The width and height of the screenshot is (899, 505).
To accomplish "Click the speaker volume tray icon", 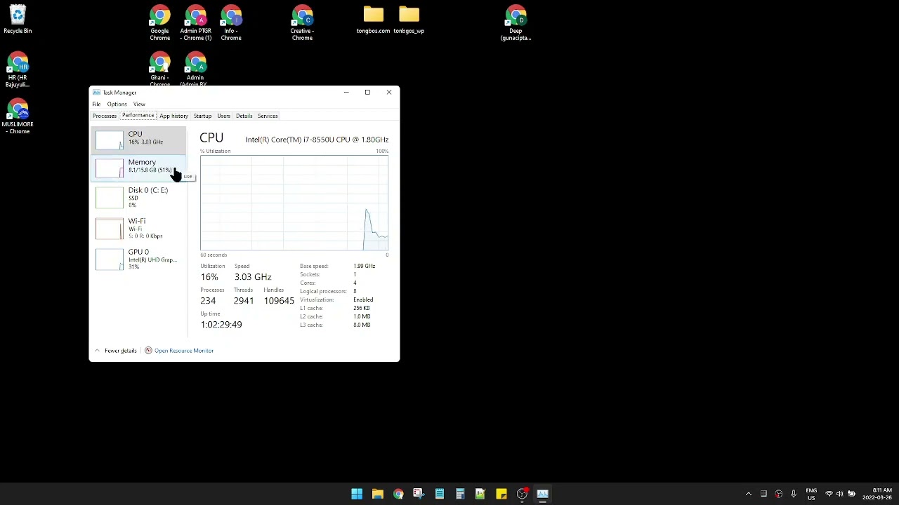I will click(x=839, y=494).
